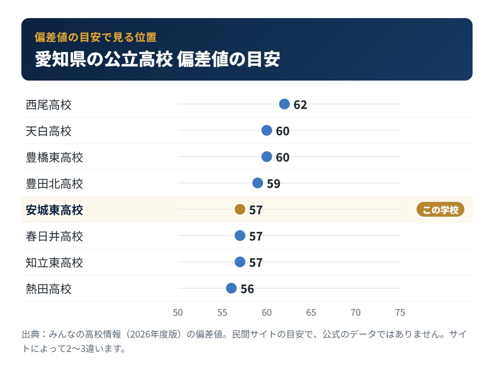The width and height of the screenshot is (494, 370).
Task: Click the blue dot for 天白高校
Action: (267, 130)
